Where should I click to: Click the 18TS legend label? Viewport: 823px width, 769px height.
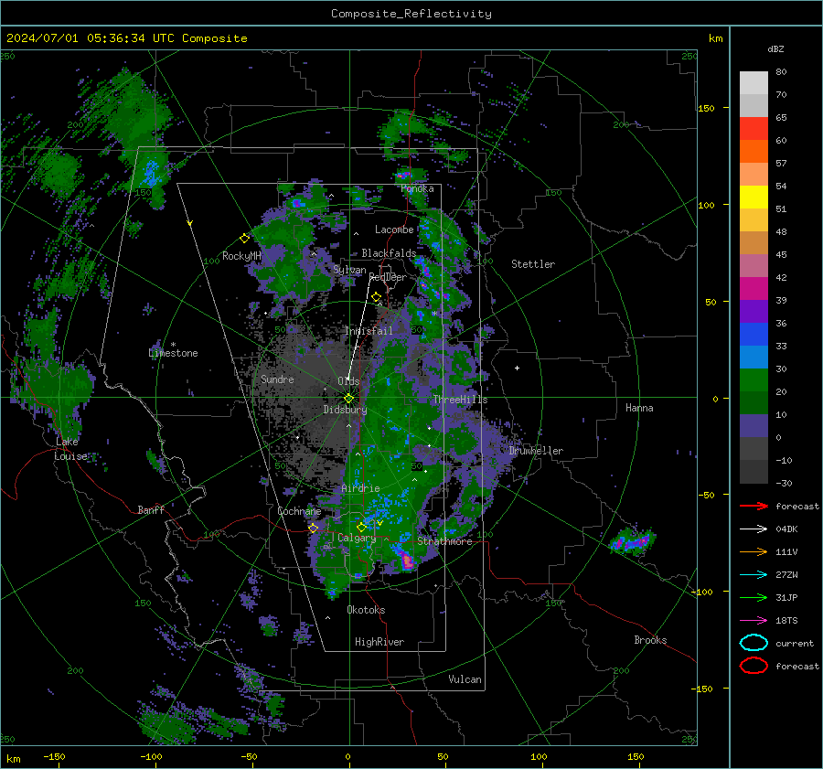786,621
